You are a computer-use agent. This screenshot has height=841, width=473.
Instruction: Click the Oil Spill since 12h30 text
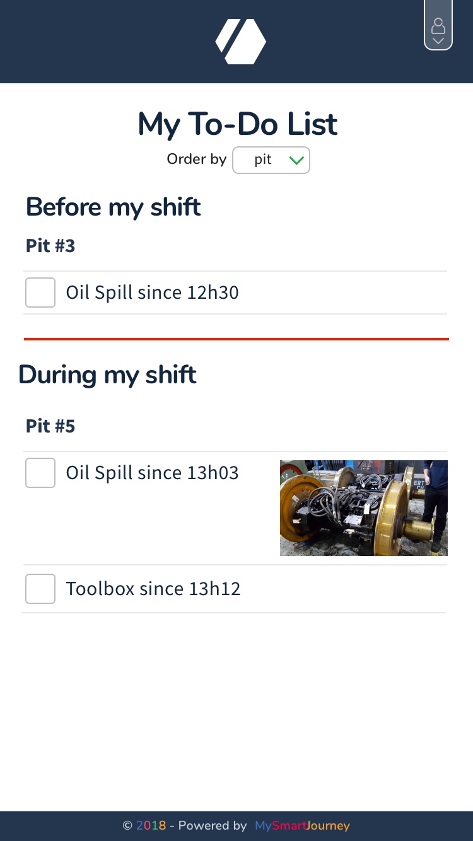tap(152, 293)
